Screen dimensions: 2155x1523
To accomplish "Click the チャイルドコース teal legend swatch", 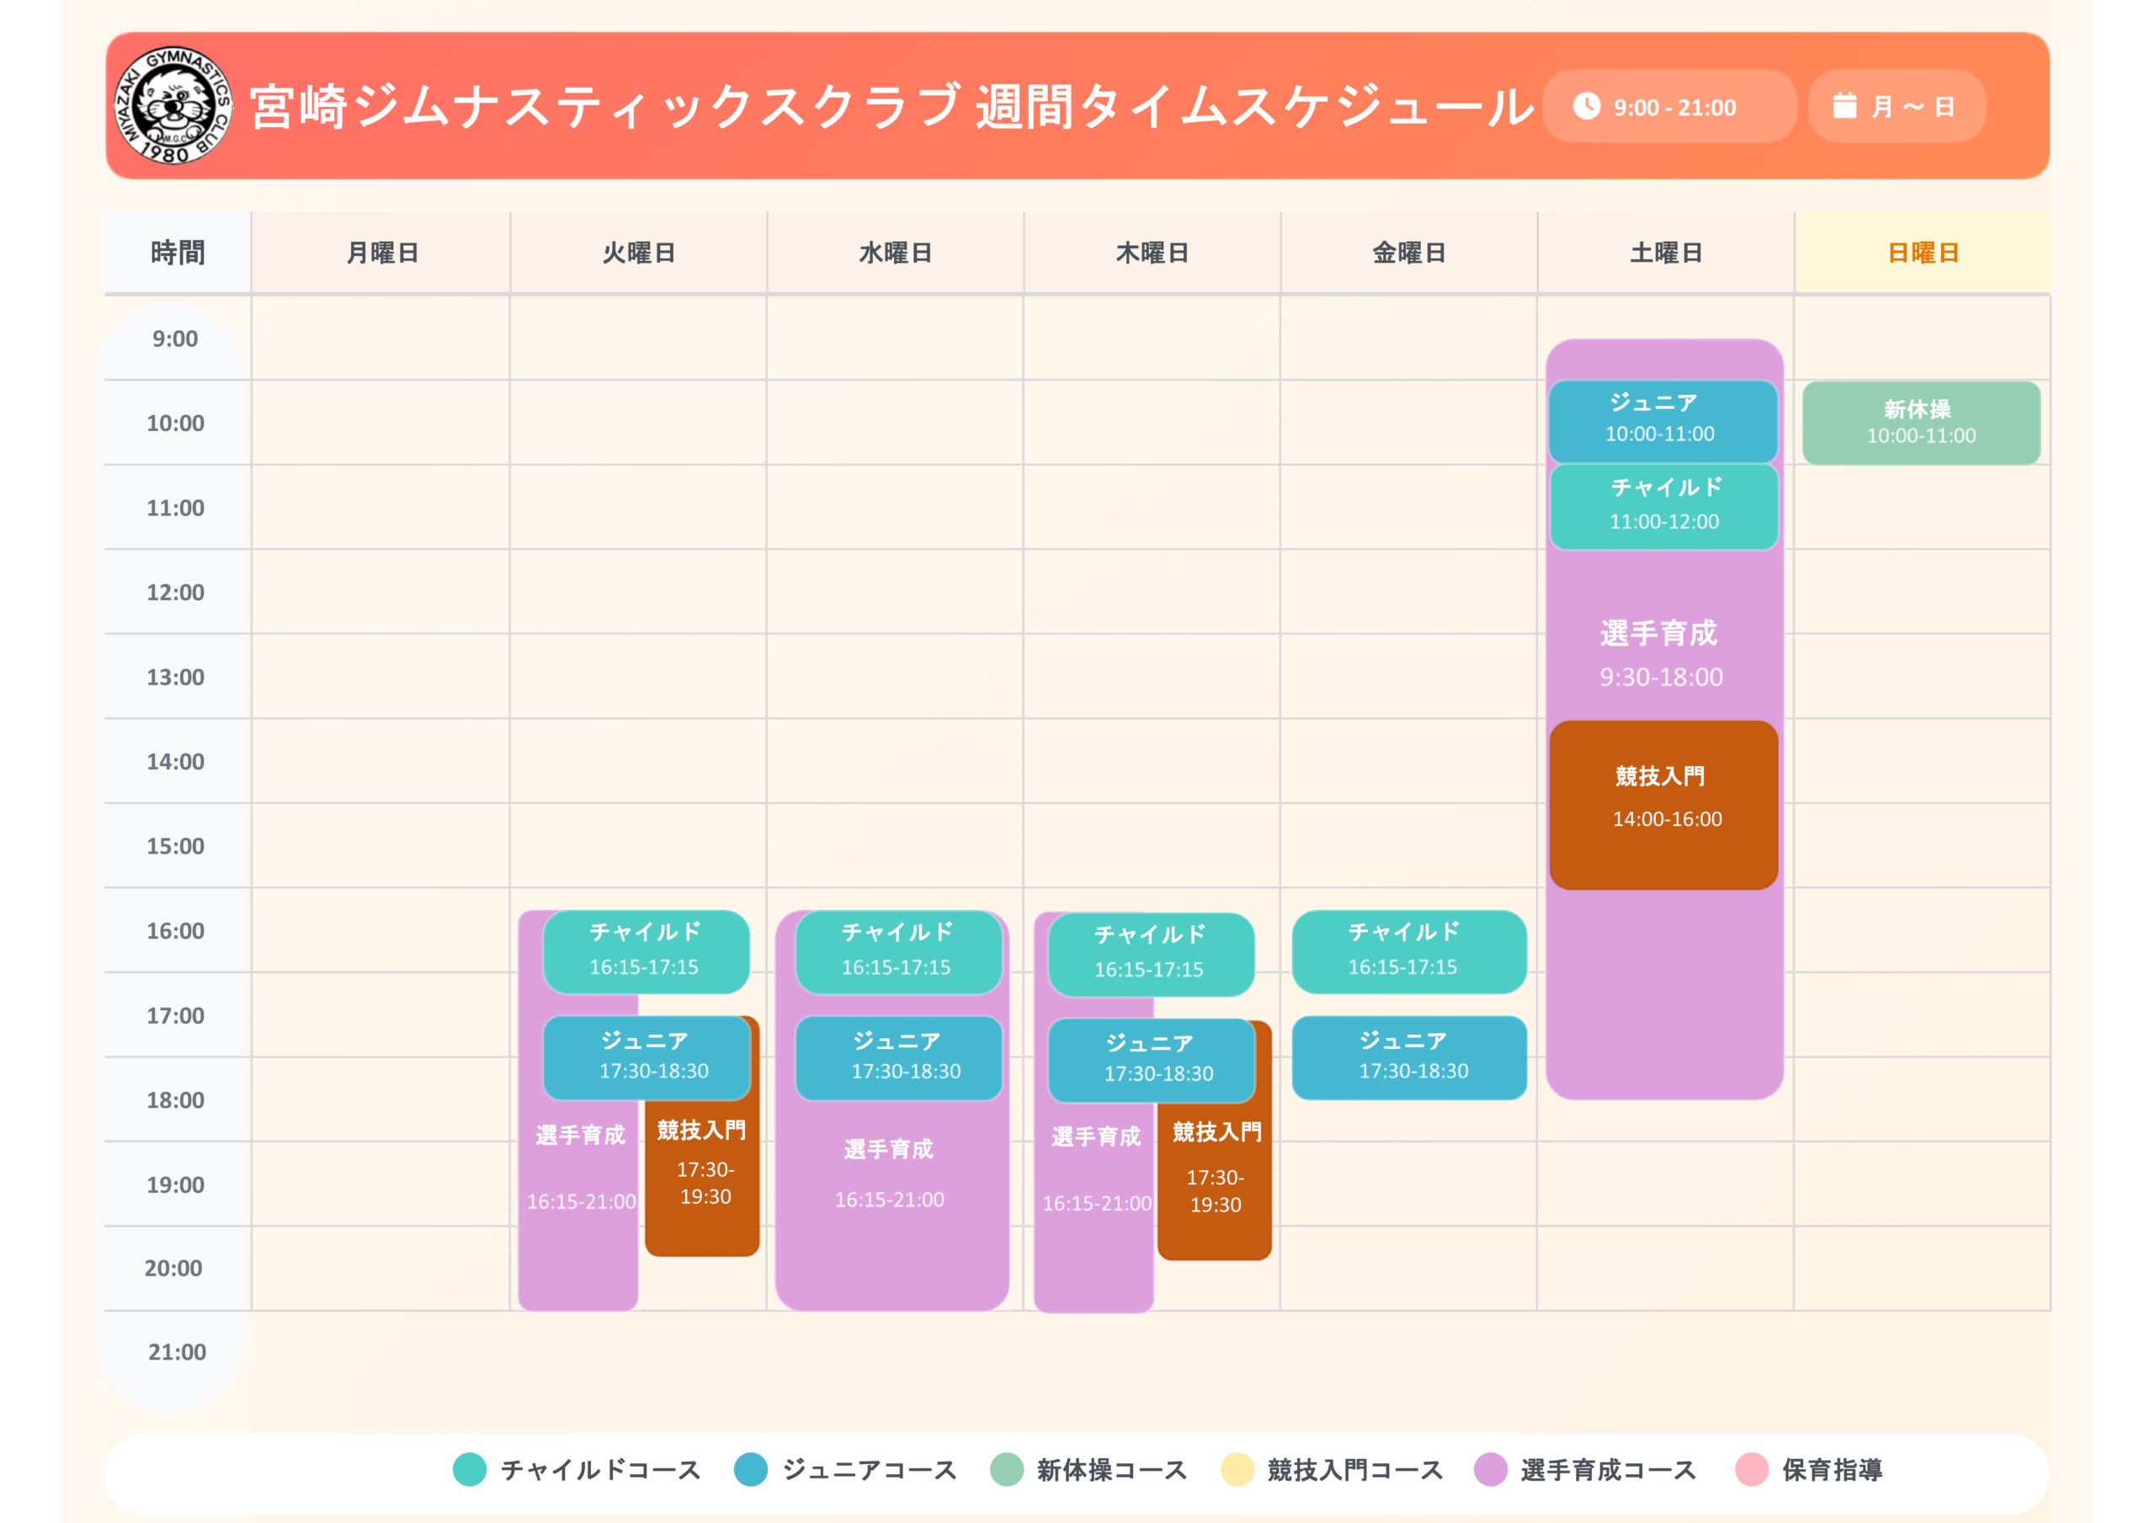I will (x=469, y=1469).
